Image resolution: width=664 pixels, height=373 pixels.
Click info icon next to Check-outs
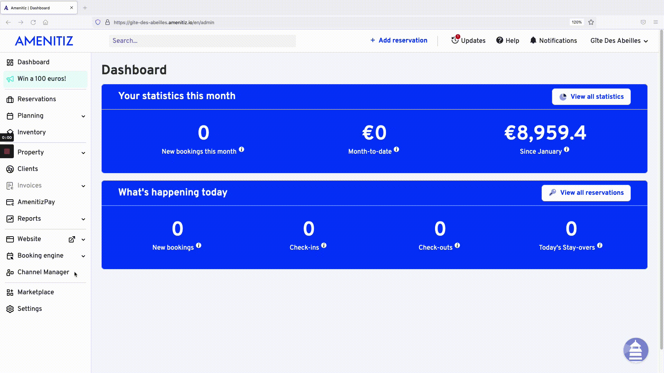[x=457, y=246]
